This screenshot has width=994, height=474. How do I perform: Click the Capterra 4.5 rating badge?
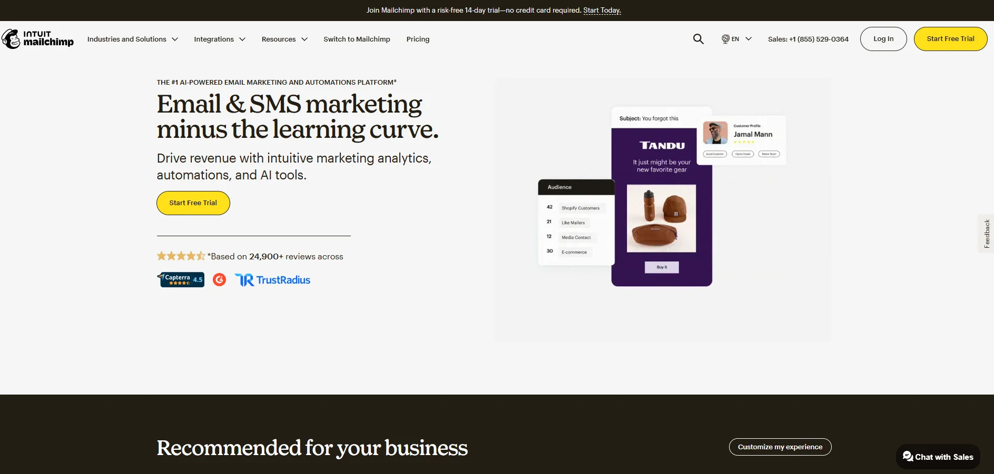[181, 279]
